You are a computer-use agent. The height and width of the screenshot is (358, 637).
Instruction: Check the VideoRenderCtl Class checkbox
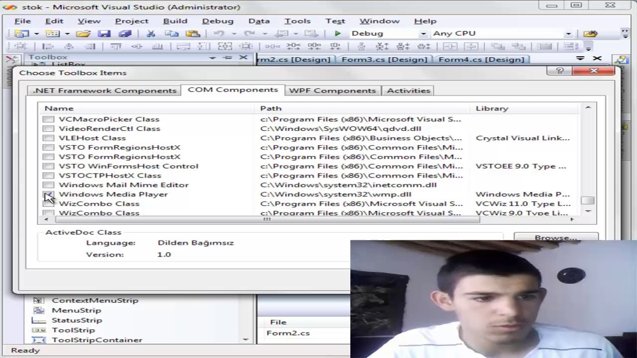point(48,129)
